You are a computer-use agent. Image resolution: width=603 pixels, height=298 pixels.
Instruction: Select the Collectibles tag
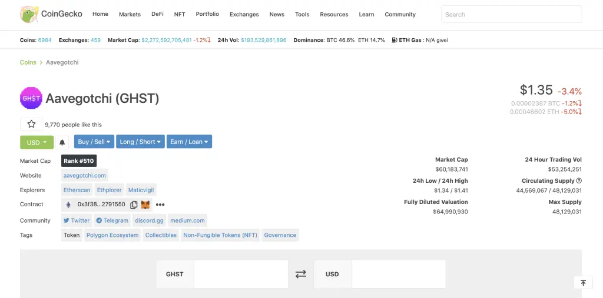click(161, 235)
